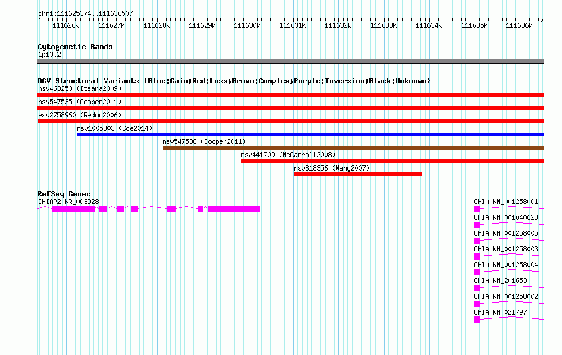562x355 pixels.
Task: Click the exon box of CHIA|NM_021797
Action: click(477, 320)
